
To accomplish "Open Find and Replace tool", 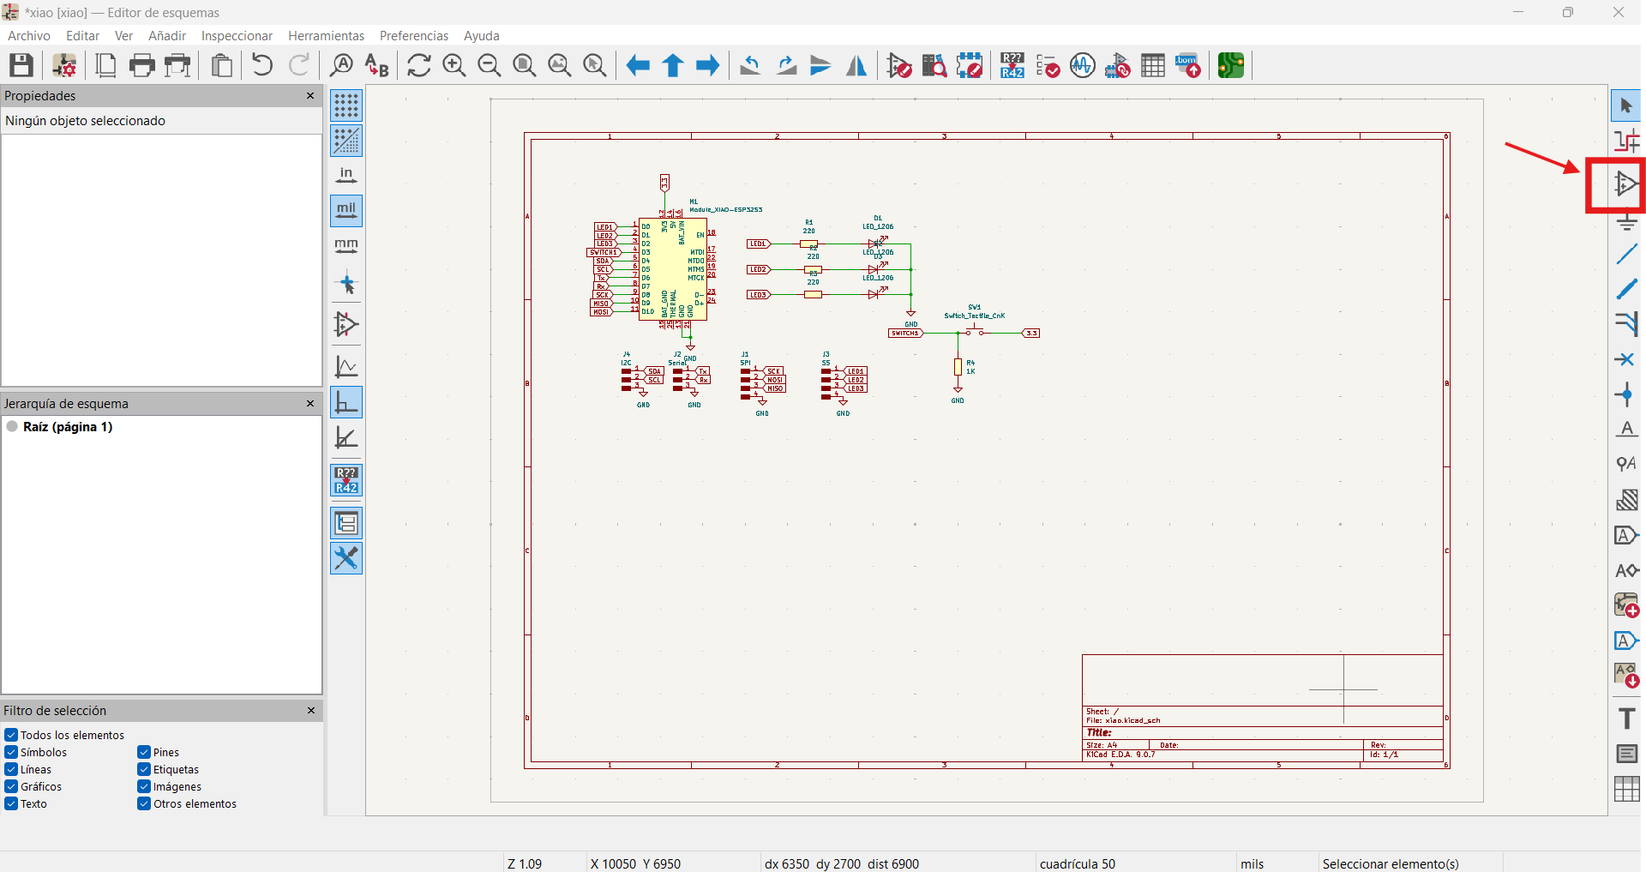I will (376, 65).
